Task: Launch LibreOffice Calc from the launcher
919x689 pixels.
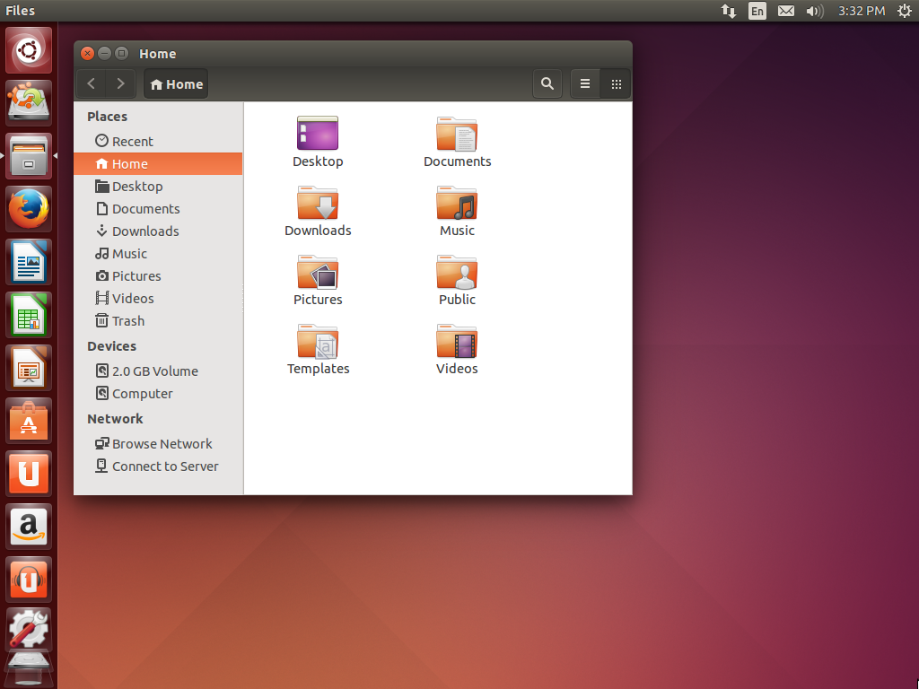Action: [x=29, y=315]
